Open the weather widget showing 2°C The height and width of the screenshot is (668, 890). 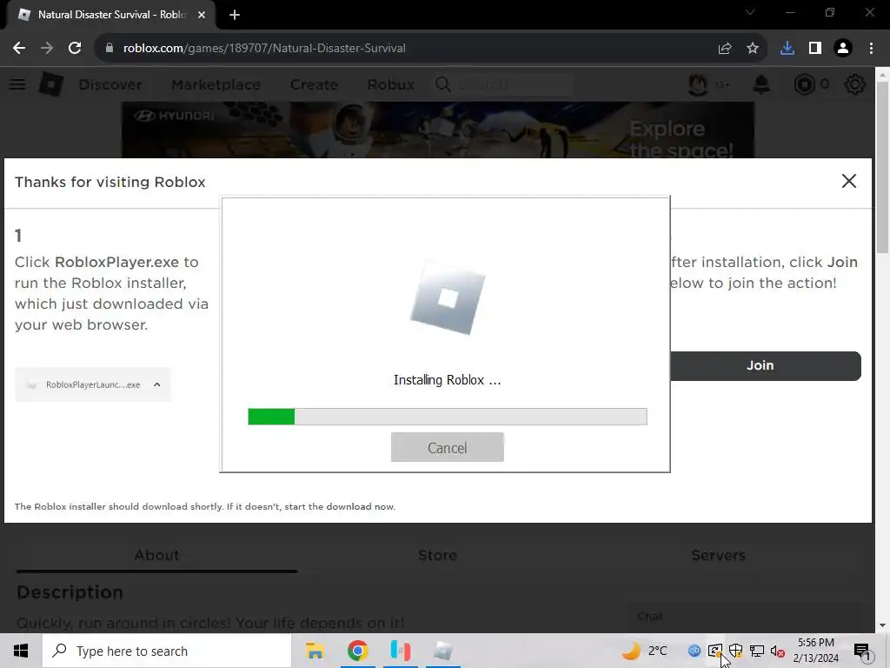click(x=644, y=651)
